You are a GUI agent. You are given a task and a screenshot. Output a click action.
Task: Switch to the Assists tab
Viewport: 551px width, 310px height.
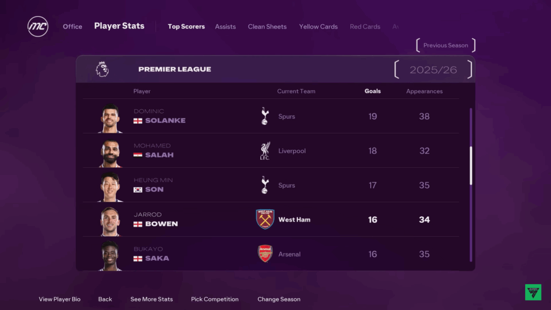coord(225,27)
